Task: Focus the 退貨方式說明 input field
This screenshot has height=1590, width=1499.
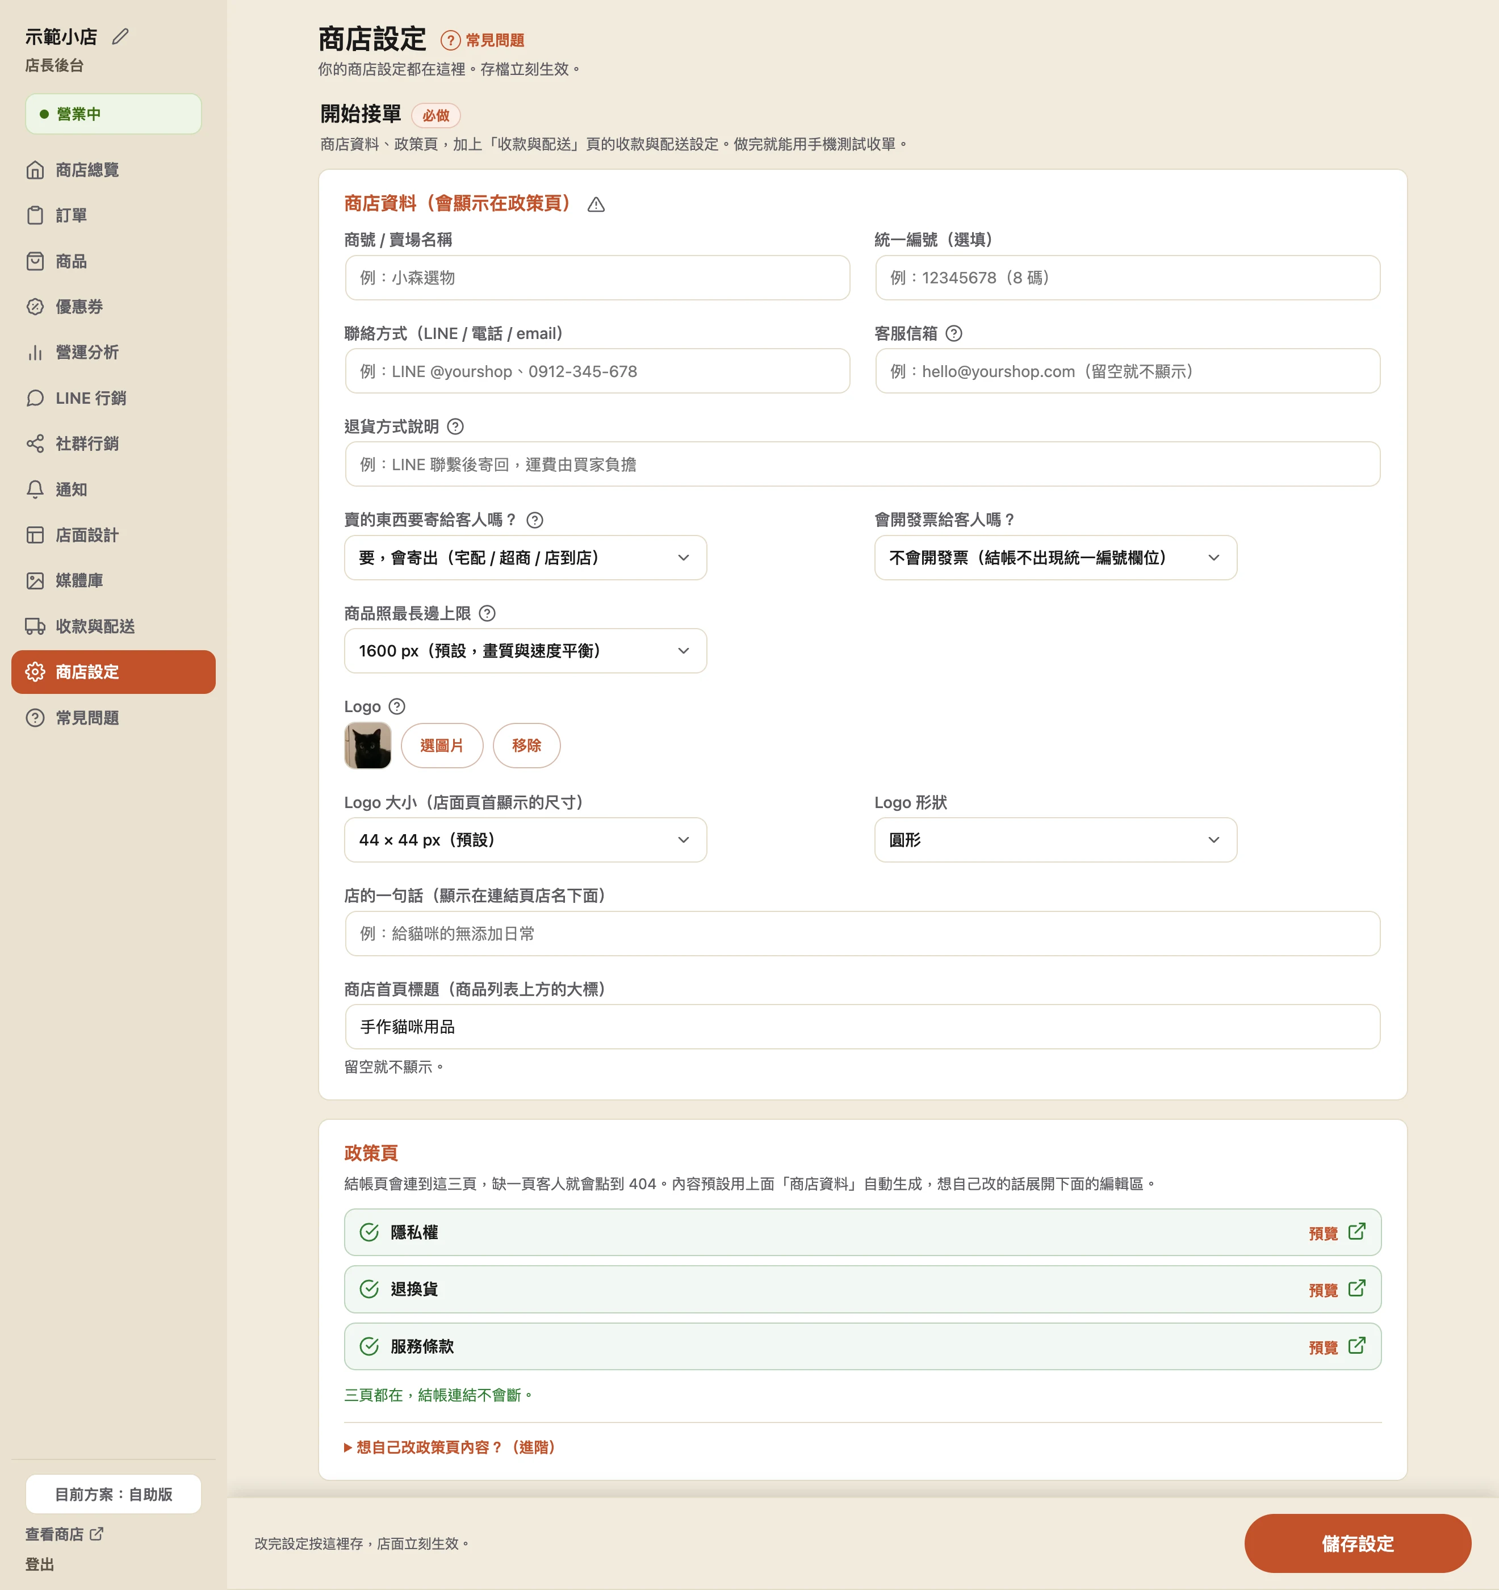Action: [x=862, y=464]
